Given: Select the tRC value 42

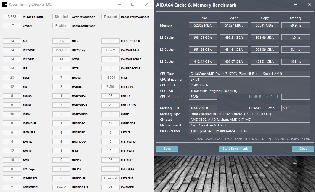Looking at the screenshot, I should tap(12, 87).
